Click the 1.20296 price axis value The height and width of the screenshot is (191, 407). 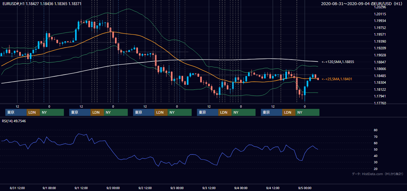coord(380,7)
